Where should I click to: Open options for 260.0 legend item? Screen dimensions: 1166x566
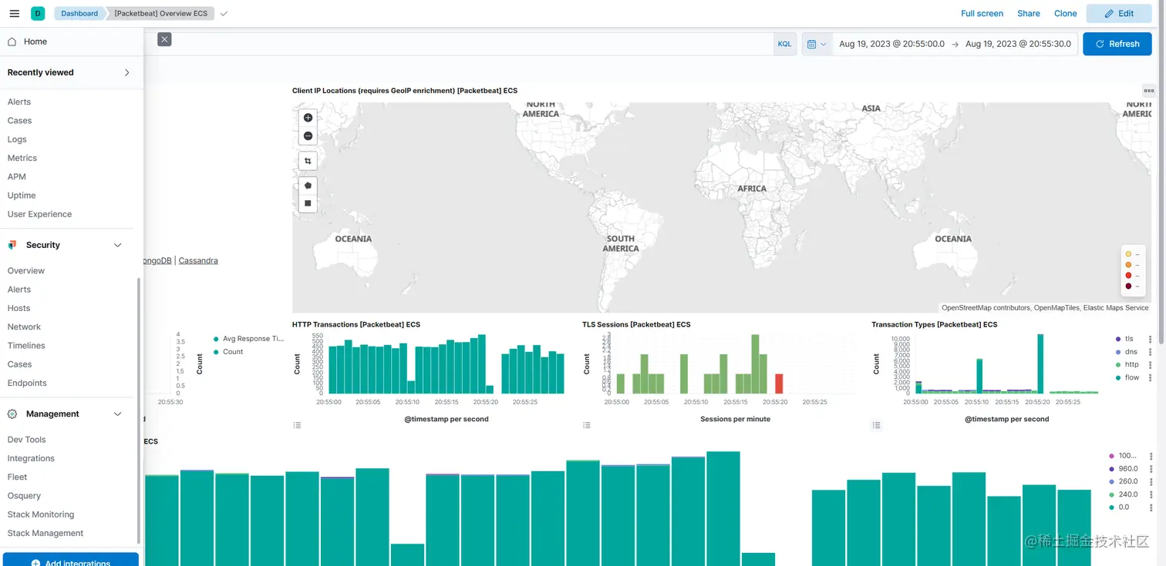coord(1151,482)
